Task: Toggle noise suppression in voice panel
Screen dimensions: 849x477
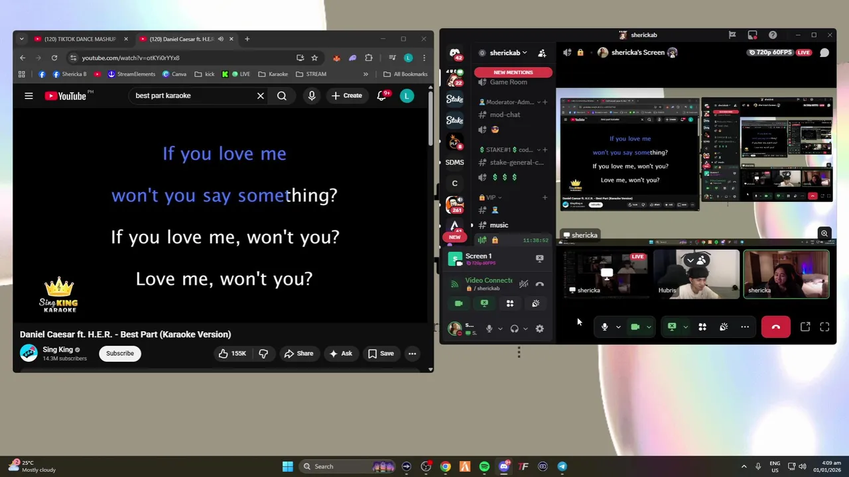Action: pyautogui.click(x=523, y=284)
